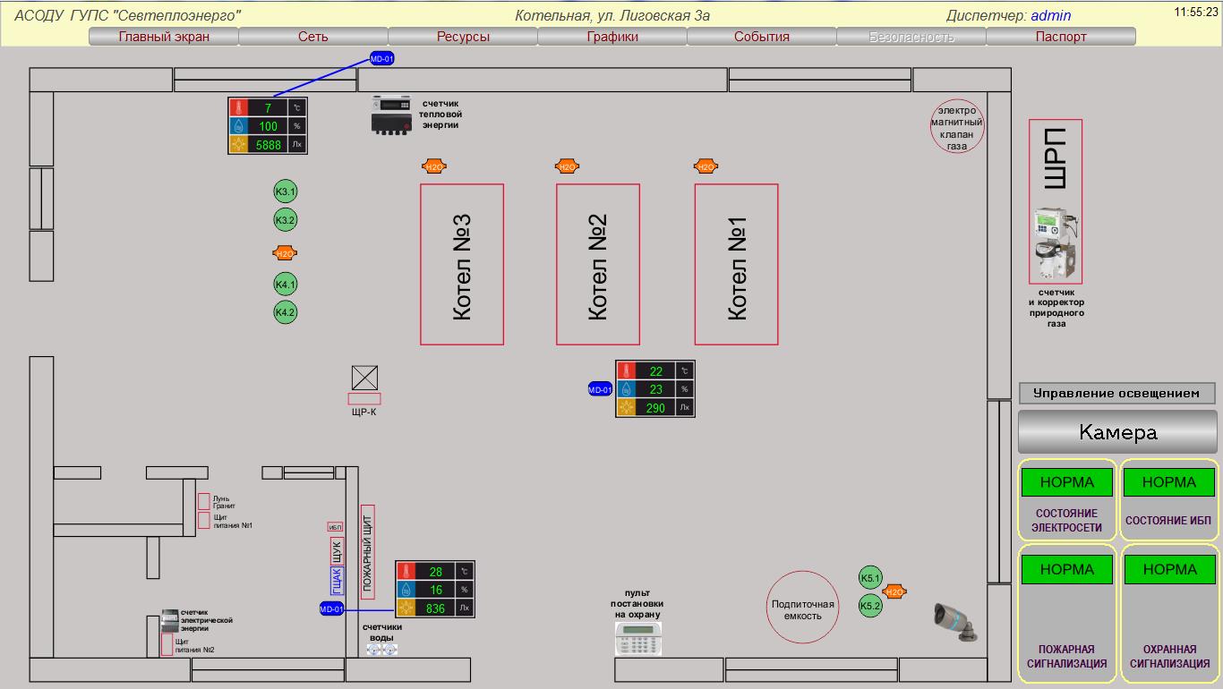Click the water meters icon
The image size is (1223, 689).
381,649
